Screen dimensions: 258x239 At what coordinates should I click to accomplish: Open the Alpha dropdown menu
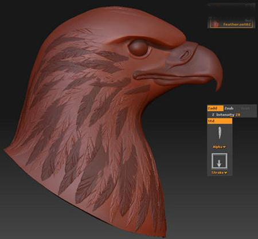coord(220,147)
